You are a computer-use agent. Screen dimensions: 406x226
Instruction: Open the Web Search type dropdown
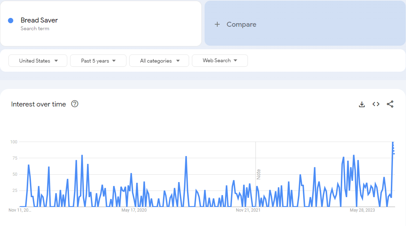(220, 60)
